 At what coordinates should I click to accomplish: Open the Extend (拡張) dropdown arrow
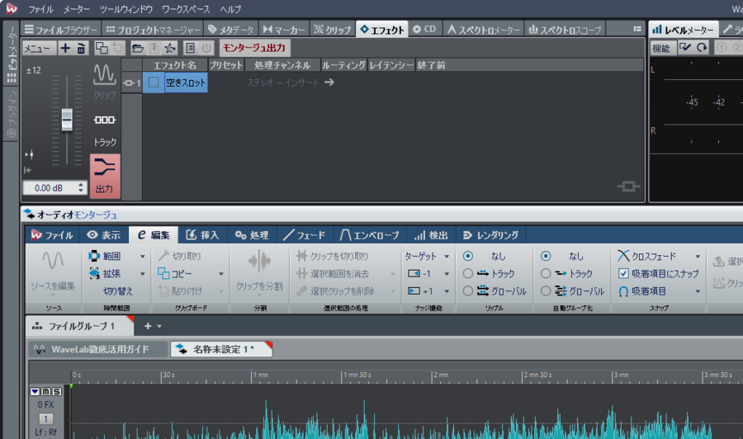pos(142,274)
